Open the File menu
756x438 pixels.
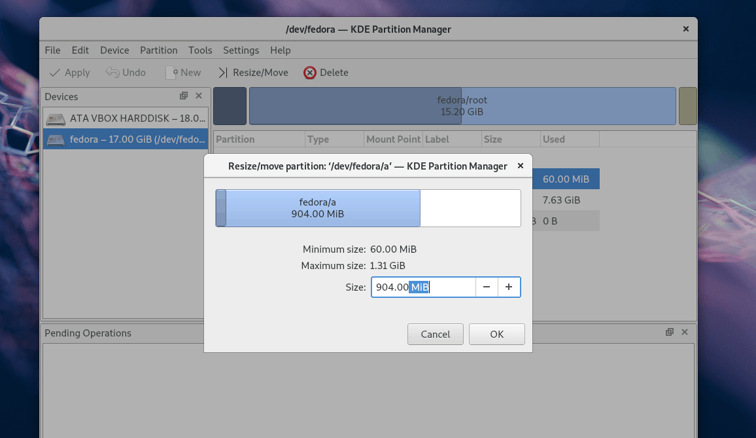(52, 50)
